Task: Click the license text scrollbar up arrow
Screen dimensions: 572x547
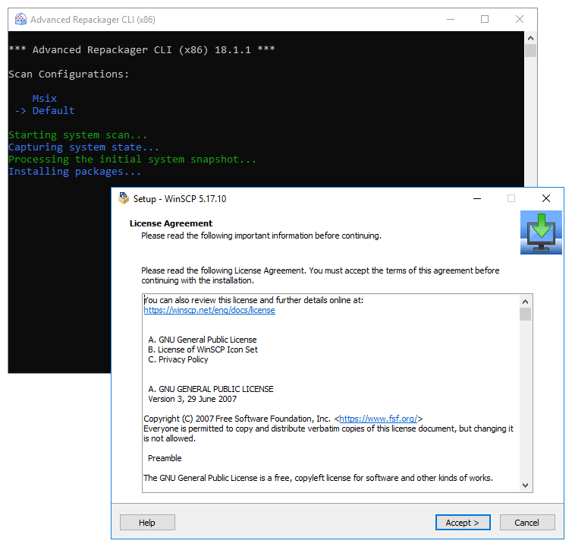Action: click(x=525, y=302)
